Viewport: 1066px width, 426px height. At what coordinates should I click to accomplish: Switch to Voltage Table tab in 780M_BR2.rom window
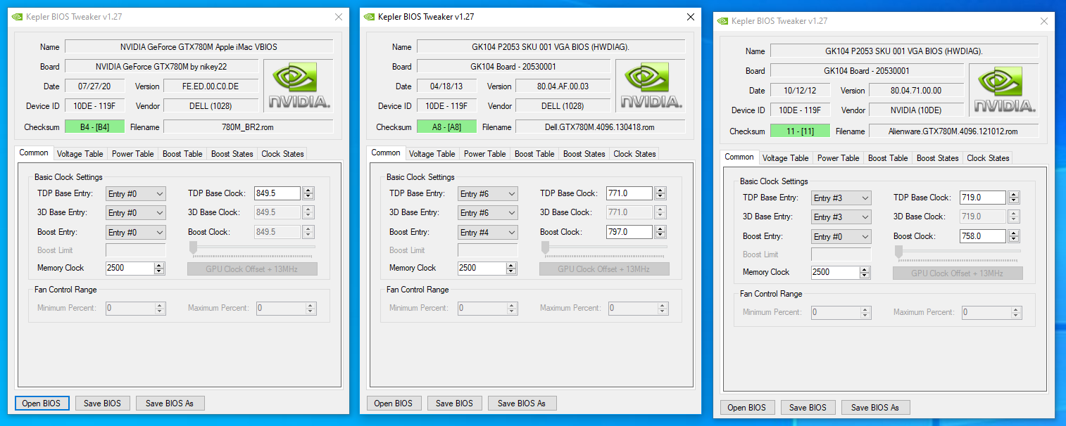pos(80,154)
